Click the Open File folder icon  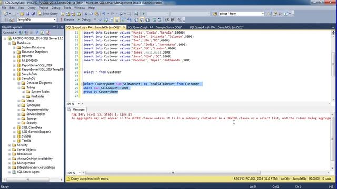point(22,14)
